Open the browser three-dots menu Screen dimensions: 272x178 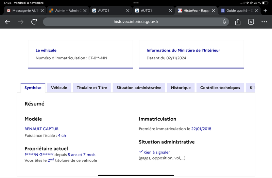pyautogui.click(x=264, y=22)
